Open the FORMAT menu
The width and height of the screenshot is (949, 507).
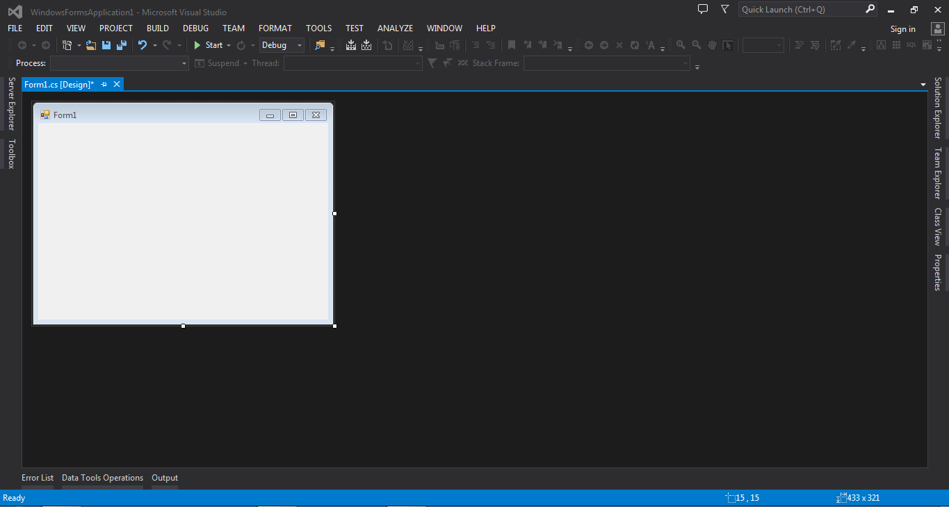coord(275,28)
